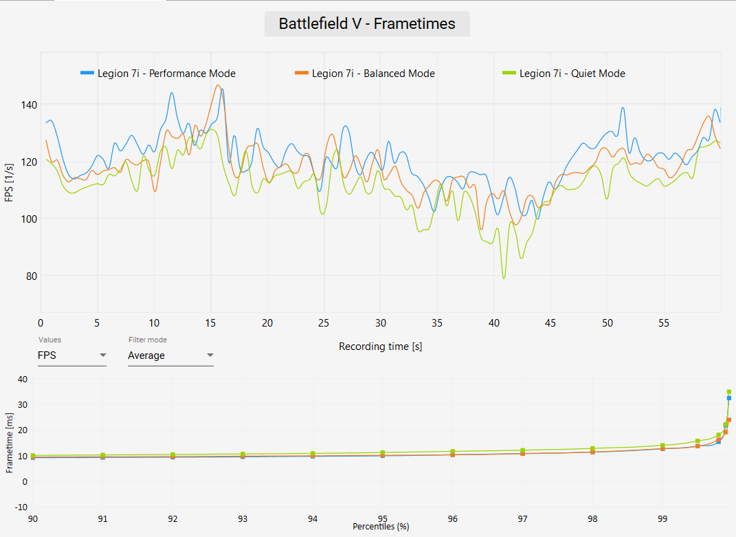Click the green Quiet Mode legend swatch
This screenshot has width=736, height=537.
click(509, 73)
